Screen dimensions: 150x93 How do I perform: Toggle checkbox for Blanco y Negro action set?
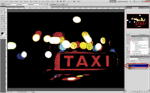(x=127, y=40)
